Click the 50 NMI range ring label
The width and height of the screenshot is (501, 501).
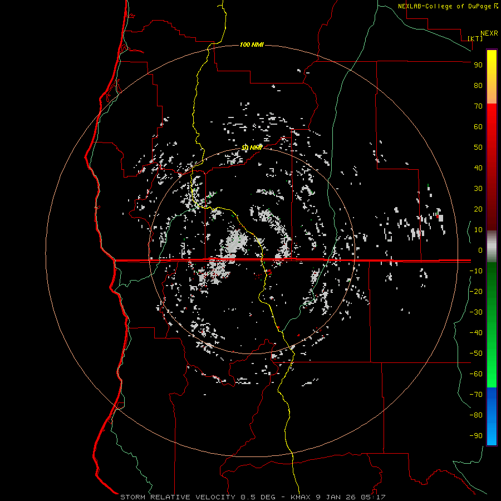point(252,148)
